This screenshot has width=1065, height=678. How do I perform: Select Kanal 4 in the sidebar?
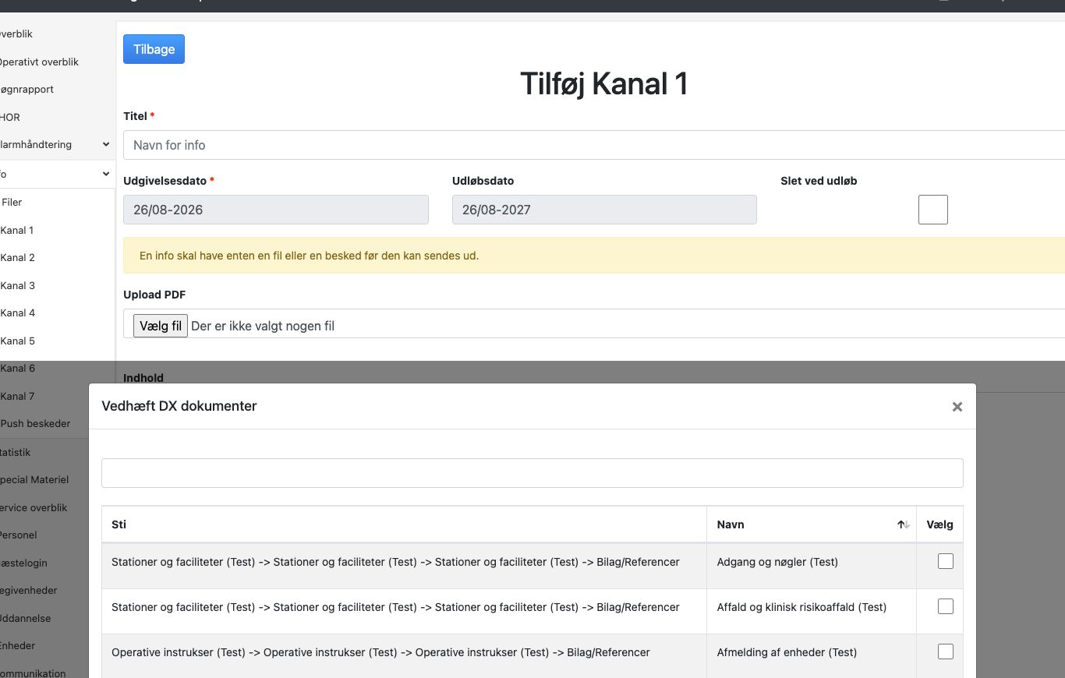click(17, 313)
